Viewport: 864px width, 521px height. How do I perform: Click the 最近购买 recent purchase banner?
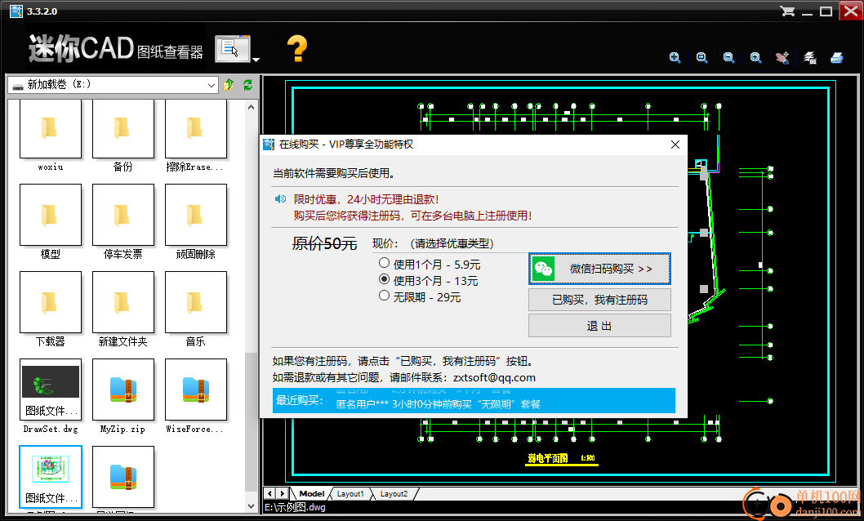[x=474, y=400]
